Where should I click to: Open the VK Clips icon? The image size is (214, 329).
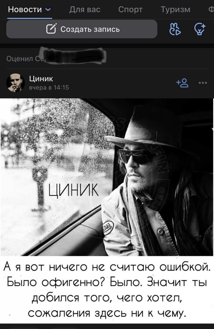point(175,29)
